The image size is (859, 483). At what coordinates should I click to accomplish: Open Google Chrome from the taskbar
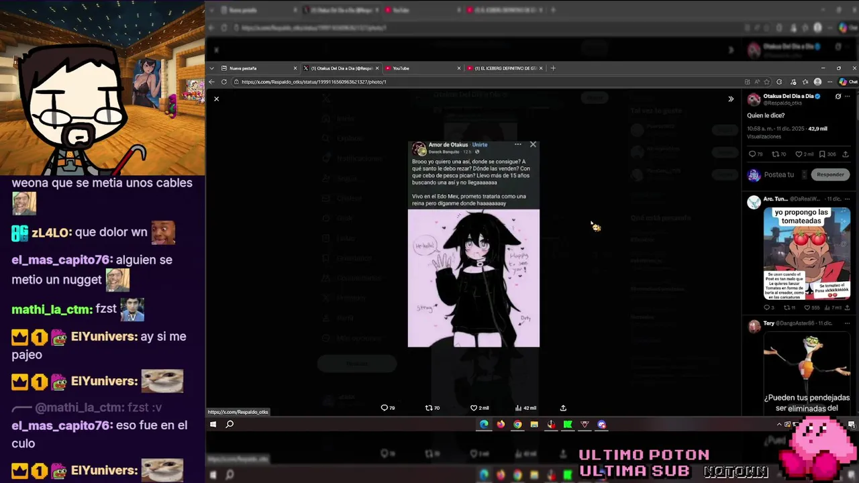[x=517, y=424]
